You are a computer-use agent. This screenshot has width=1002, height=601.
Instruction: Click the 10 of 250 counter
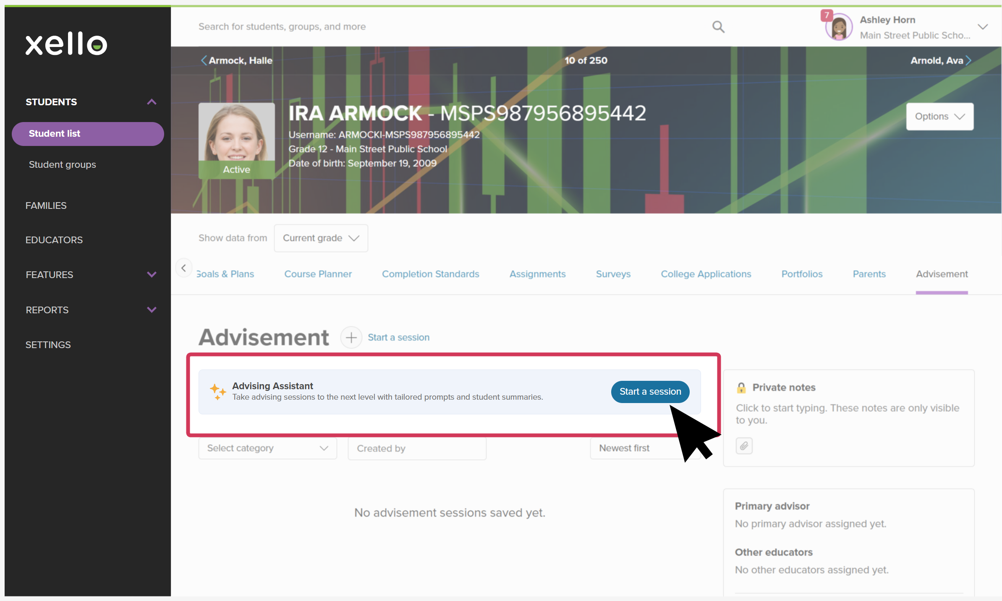(586, 60)
